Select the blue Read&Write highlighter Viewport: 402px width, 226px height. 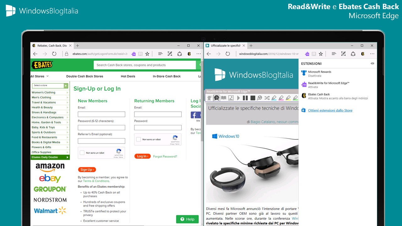click(274, 98)
